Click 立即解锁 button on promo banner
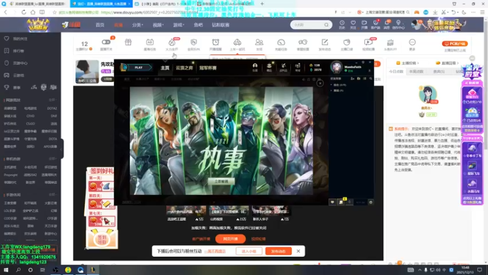Viewport: 488px width, 275px height. click(221, 181)
